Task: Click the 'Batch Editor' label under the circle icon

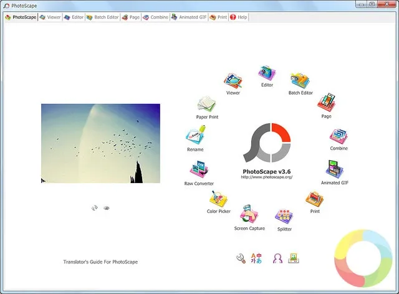Action: 300,93
